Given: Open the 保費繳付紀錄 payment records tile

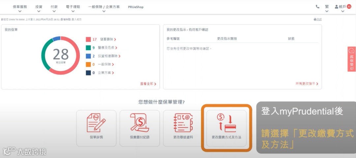Looking at the screenshot, I should 140,128.
